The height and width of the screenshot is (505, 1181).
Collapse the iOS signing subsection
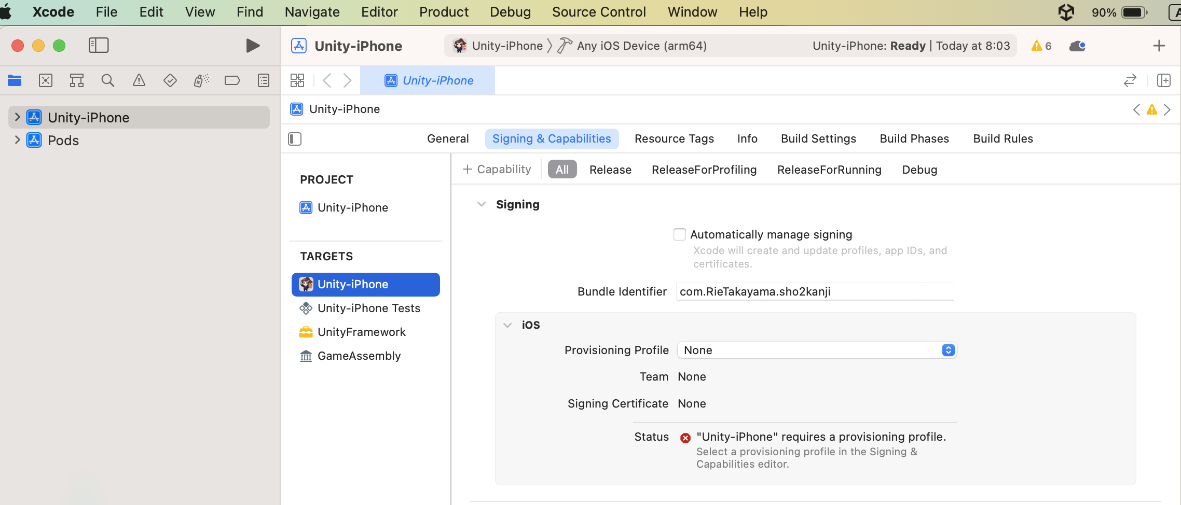[507, 325]
